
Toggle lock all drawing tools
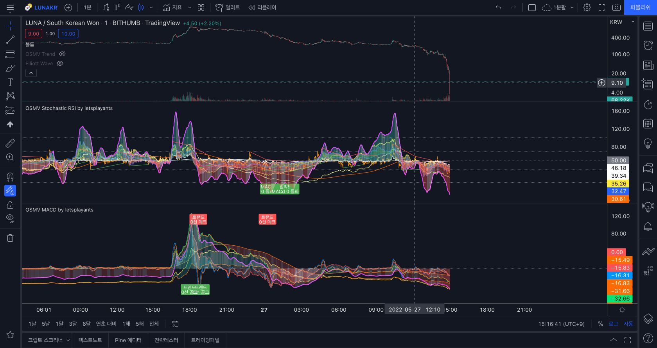point(10,205)
